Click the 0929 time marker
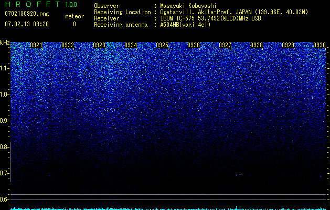 (x=288, y=45)
